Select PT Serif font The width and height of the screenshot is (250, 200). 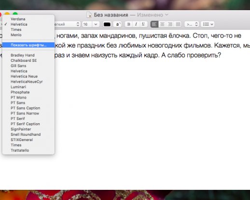(x=28, y=119)
